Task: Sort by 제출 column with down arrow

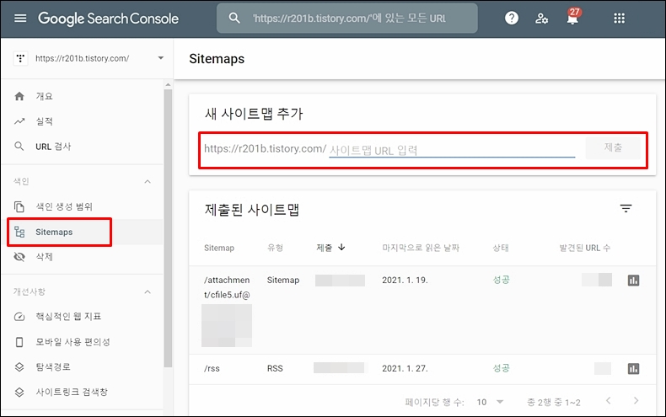Action: click(330, 248)
